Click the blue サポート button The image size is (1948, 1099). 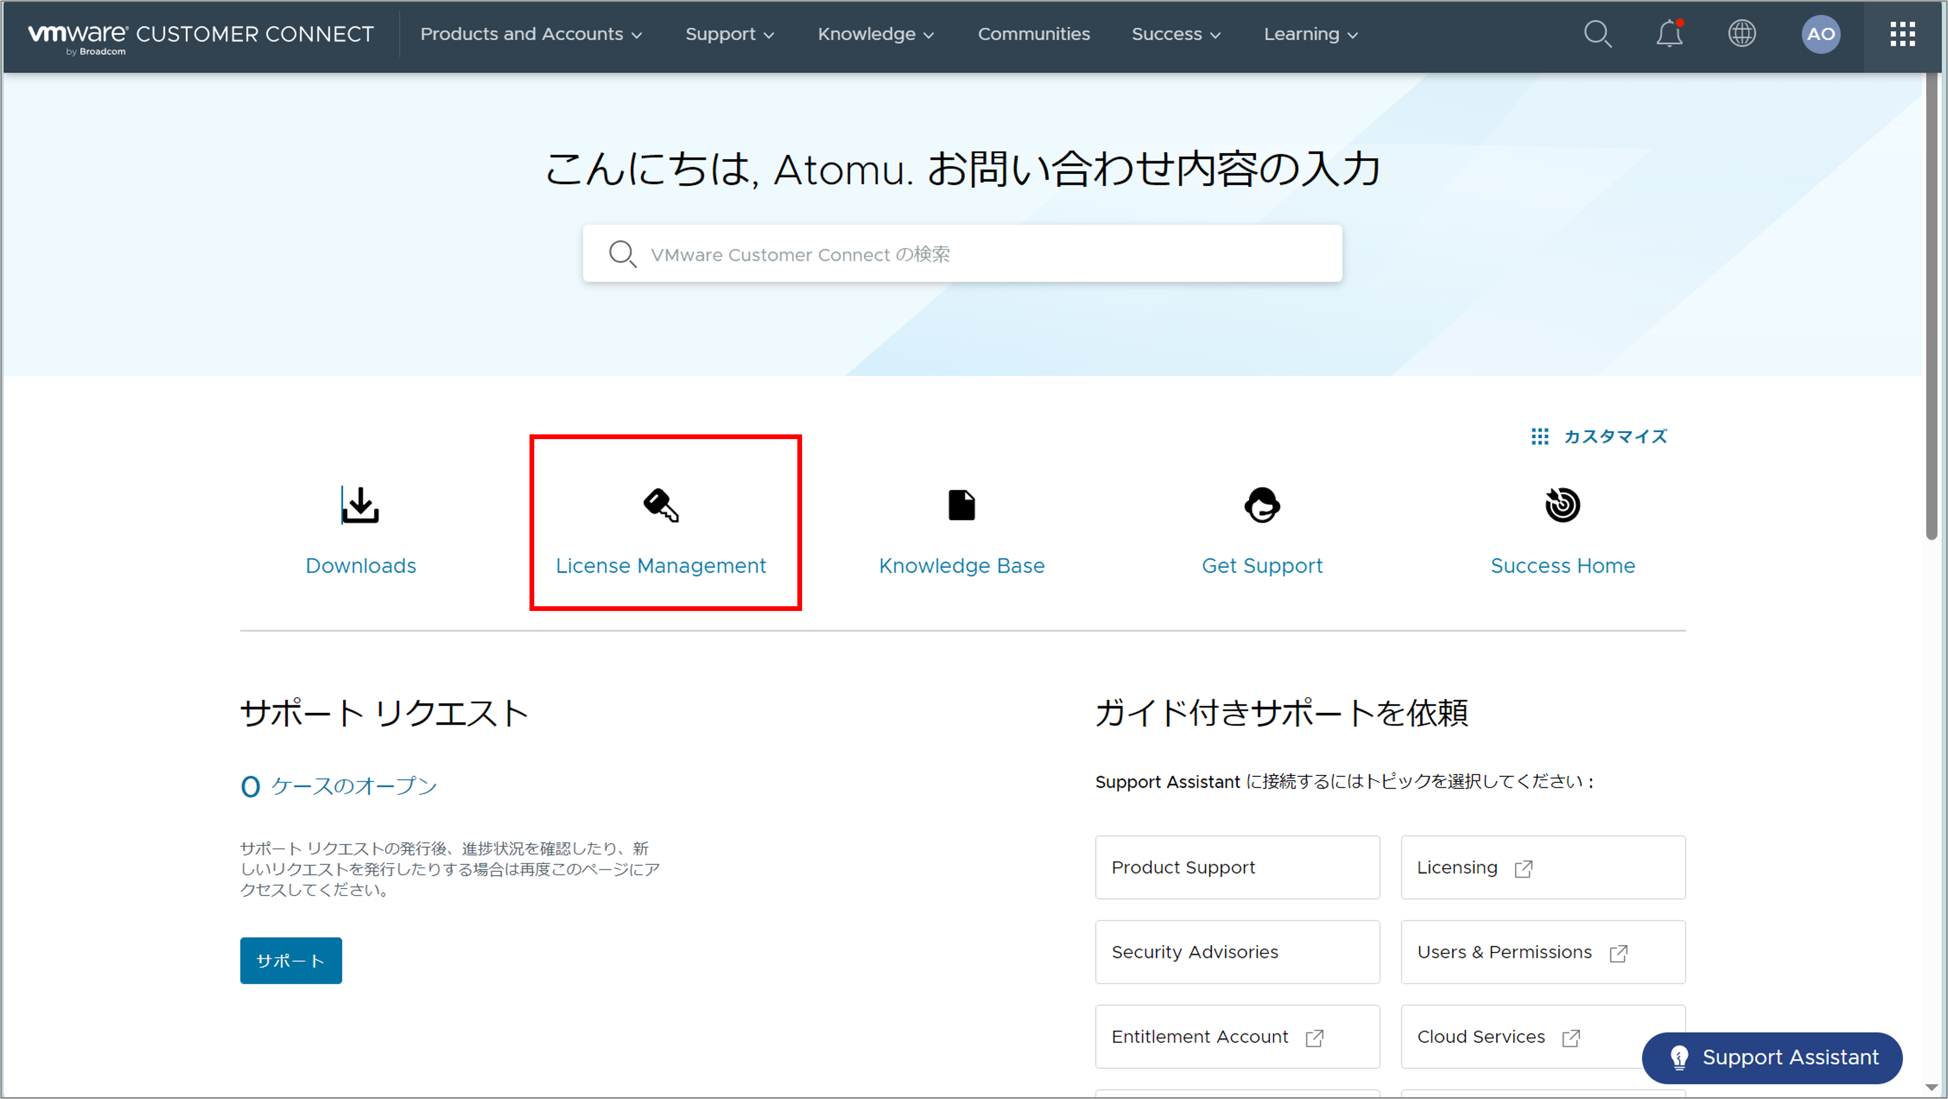tap(290, 960)
